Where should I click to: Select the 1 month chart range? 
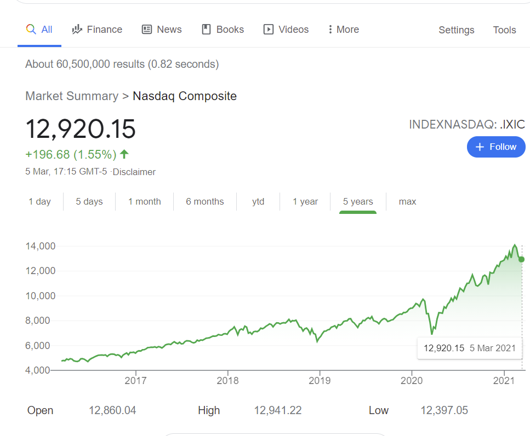145,201
